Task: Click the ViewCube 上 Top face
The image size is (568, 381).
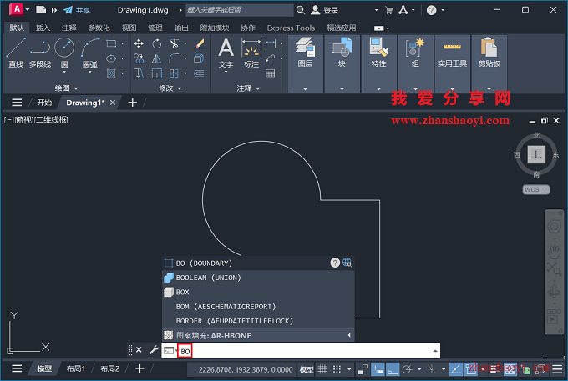Action: pos(536,154)
